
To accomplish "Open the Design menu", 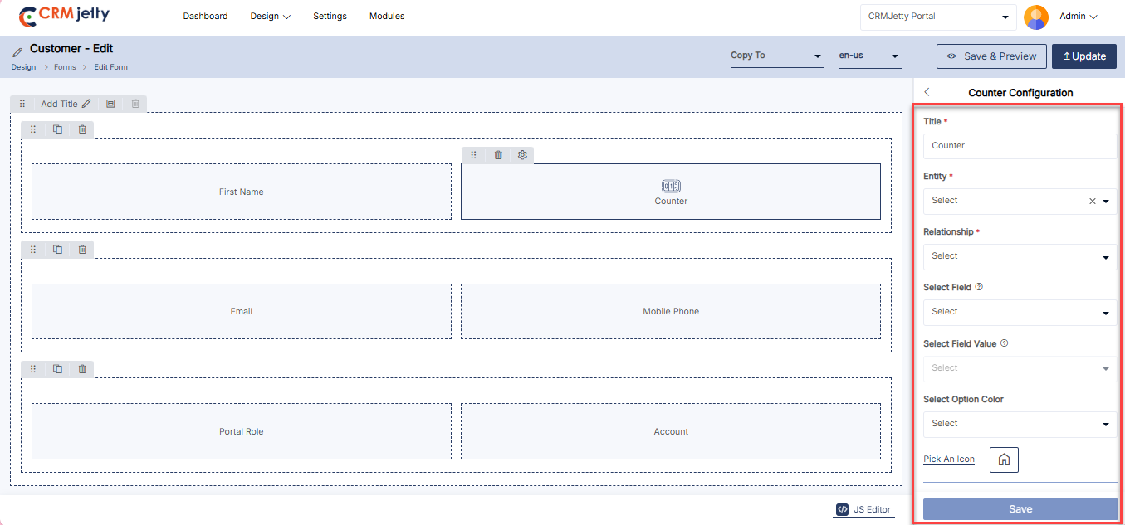I will tap(270, 17).
